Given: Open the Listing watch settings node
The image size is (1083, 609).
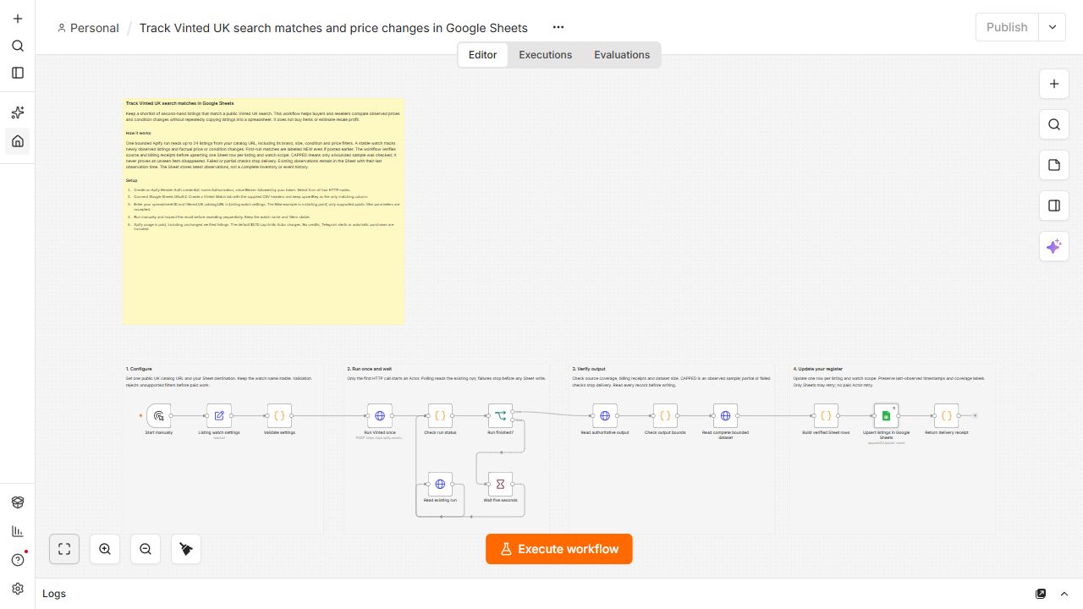Looking at the screenshot, I should pyautogui.click(x=219, y=415).
